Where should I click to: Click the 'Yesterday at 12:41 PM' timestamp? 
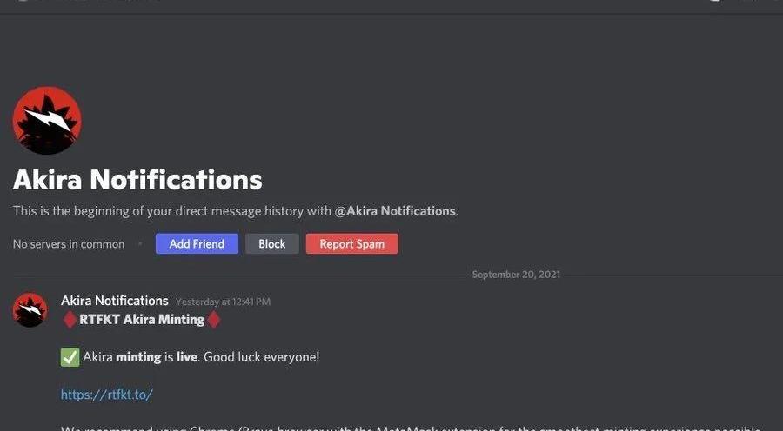click(x=224, y=302)
